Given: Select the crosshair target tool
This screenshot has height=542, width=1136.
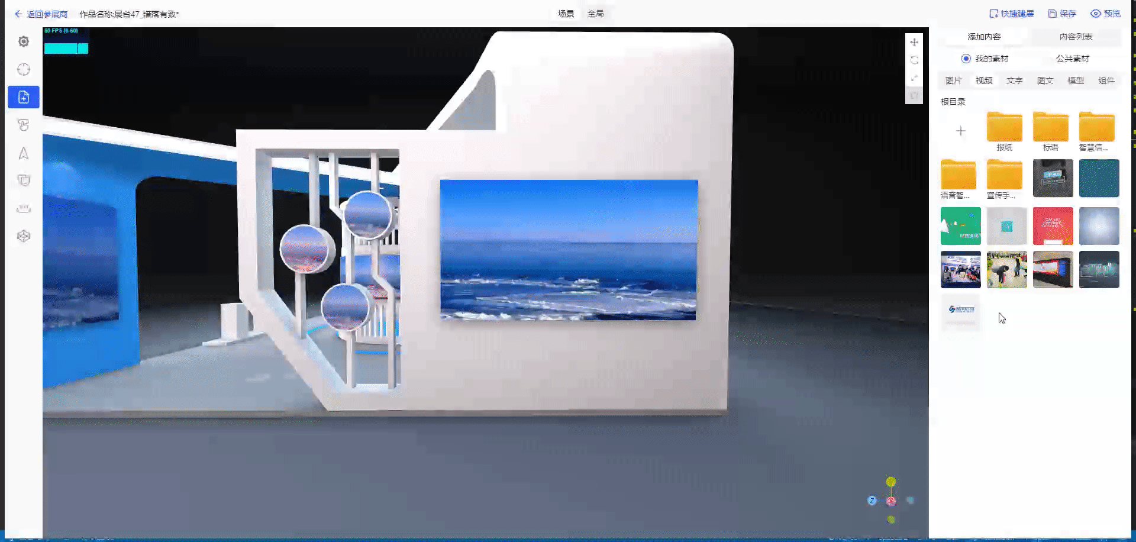Looking at the screenshot, I should [24, 70].
